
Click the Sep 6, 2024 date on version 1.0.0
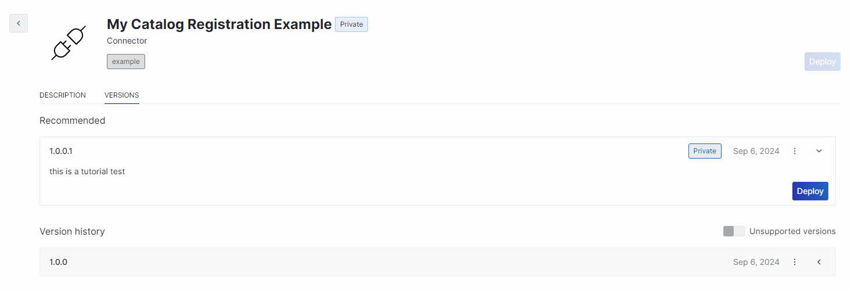[x=756, y=262]
